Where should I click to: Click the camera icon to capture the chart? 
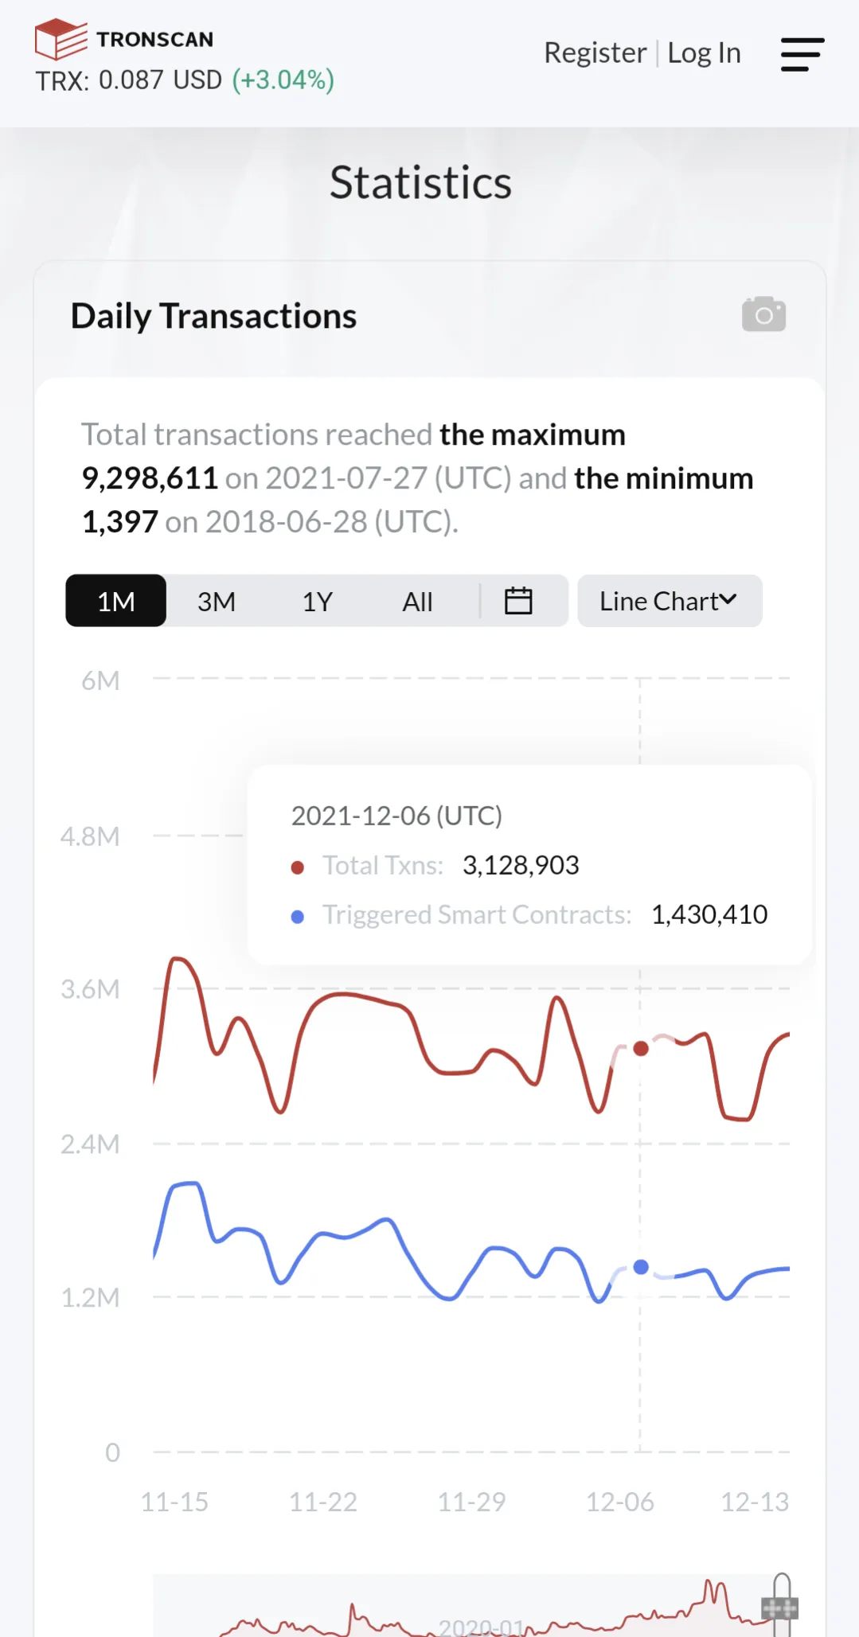pos(763,314)
